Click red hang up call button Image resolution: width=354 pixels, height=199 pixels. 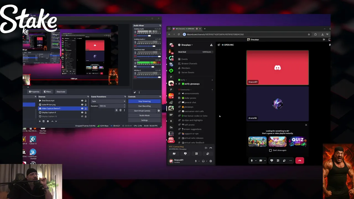300,161
